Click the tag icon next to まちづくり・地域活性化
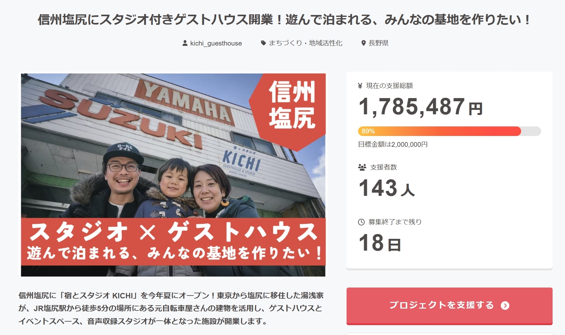 tap(263, 43)
